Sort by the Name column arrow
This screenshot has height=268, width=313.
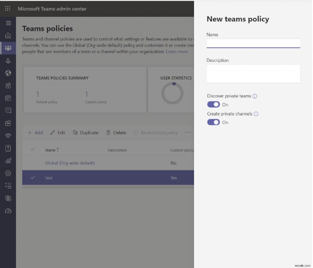58,150
